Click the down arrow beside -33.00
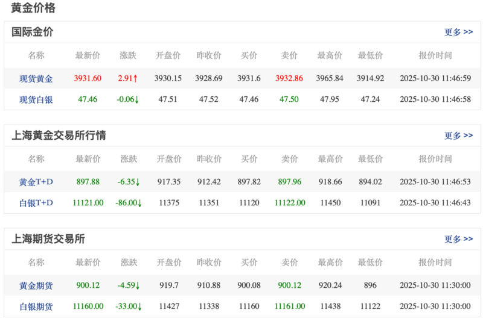This screenshot has width=483, height=321. pos(140,307)
